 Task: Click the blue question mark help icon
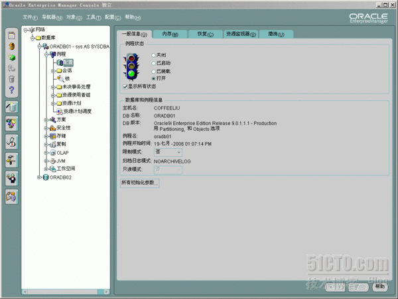(x=12, y=90)
